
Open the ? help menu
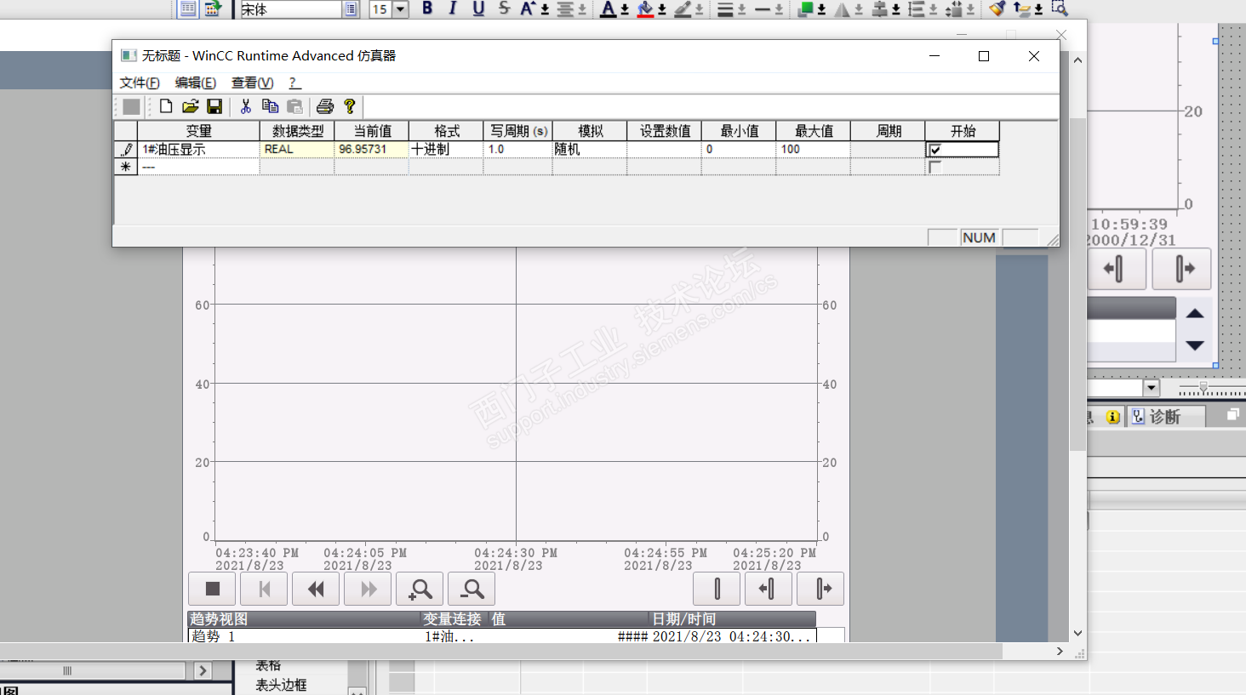[294, 83]
